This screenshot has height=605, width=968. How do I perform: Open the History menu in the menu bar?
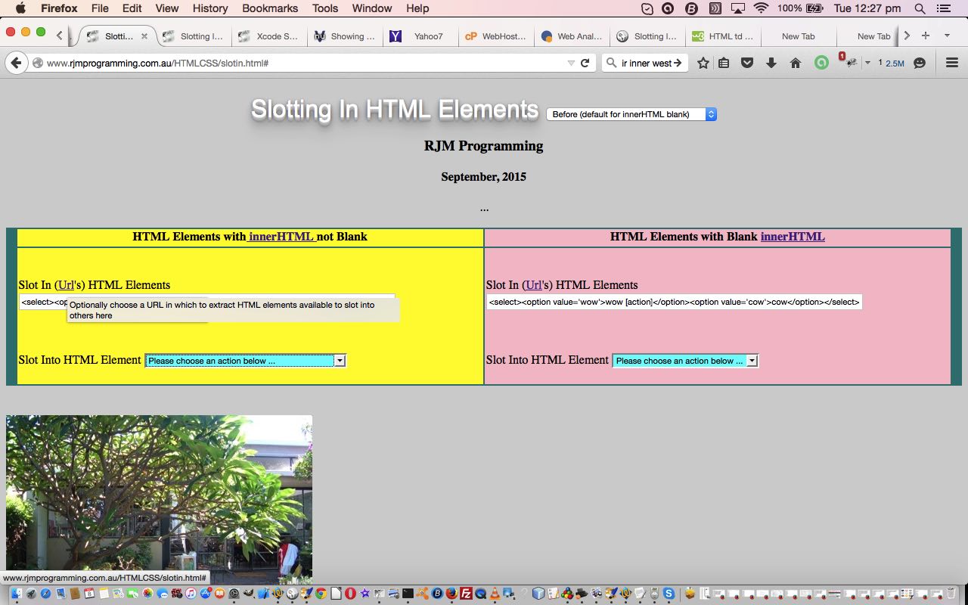click(x=209, y=8)
